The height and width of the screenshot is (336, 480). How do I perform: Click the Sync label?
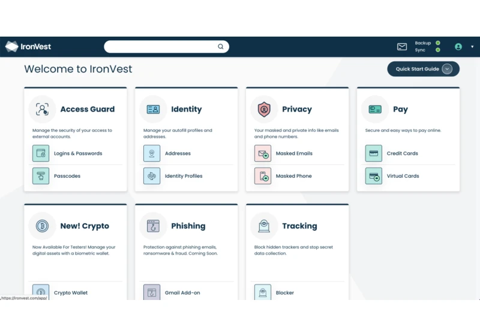coord(420,50)
